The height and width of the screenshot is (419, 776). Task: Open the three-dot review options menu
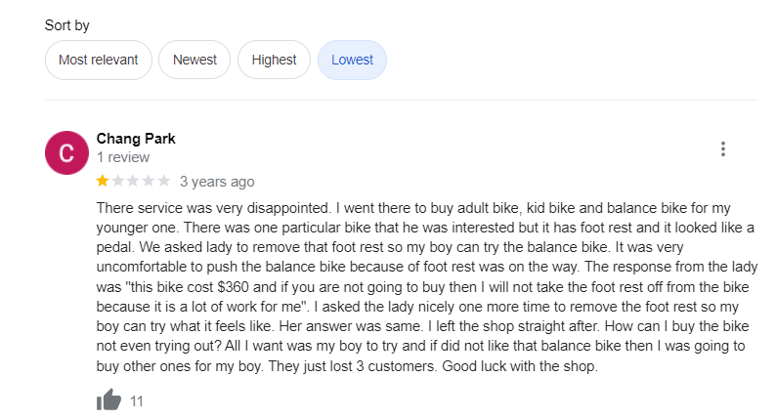pyautogui.click(x=723, y=149)
